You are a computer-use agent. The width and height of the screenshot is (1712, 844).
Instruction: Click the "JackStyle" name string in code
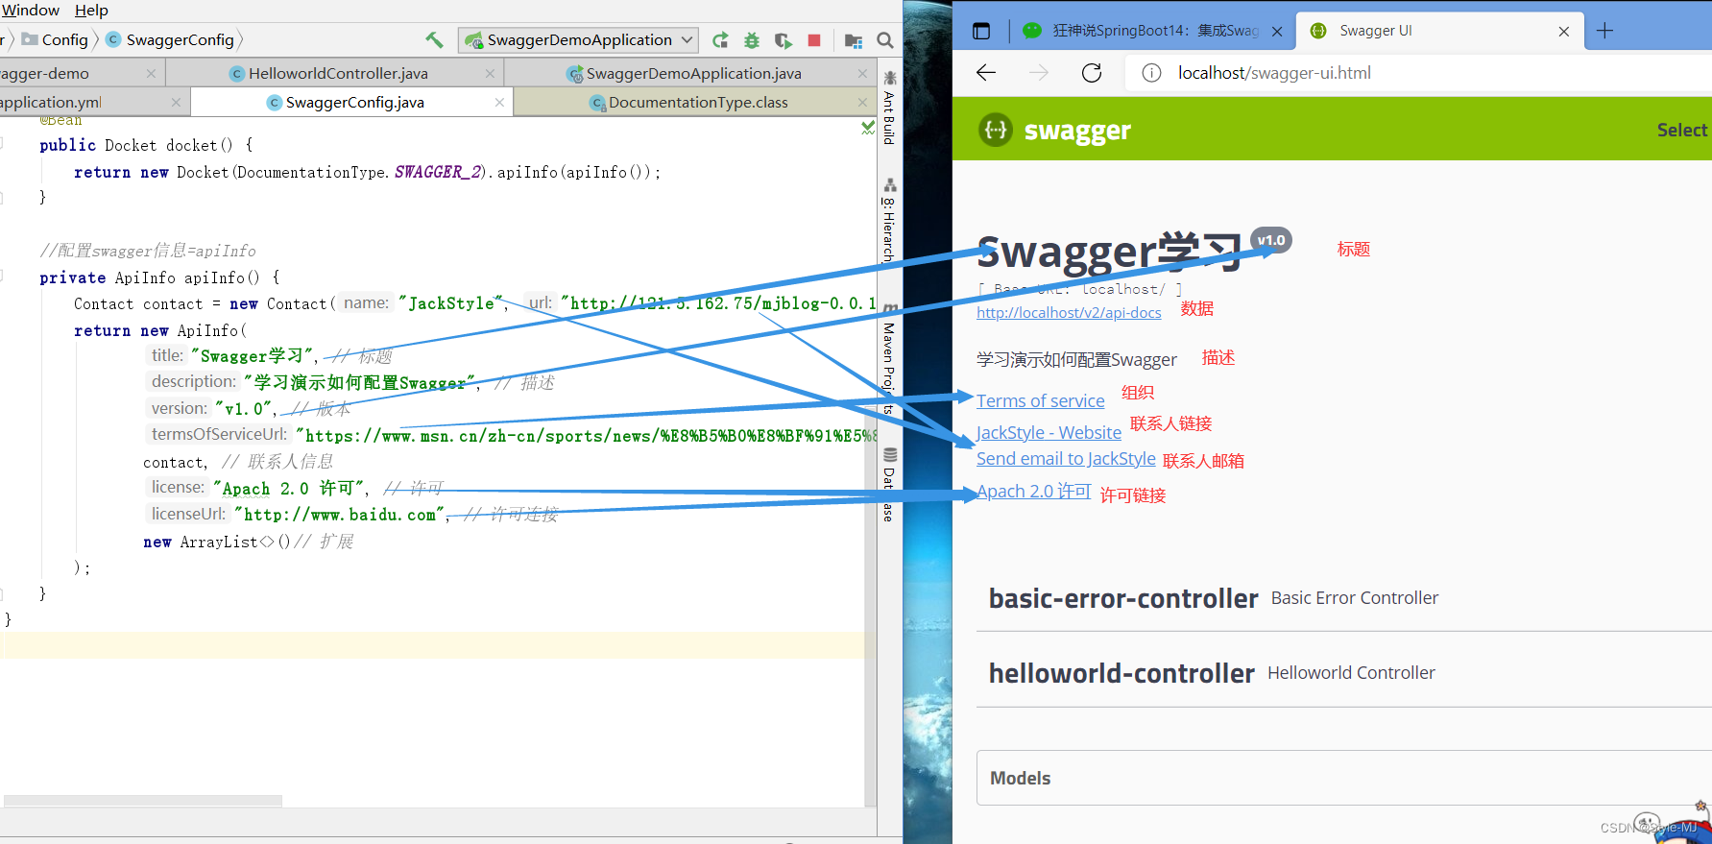pos(451,303)
